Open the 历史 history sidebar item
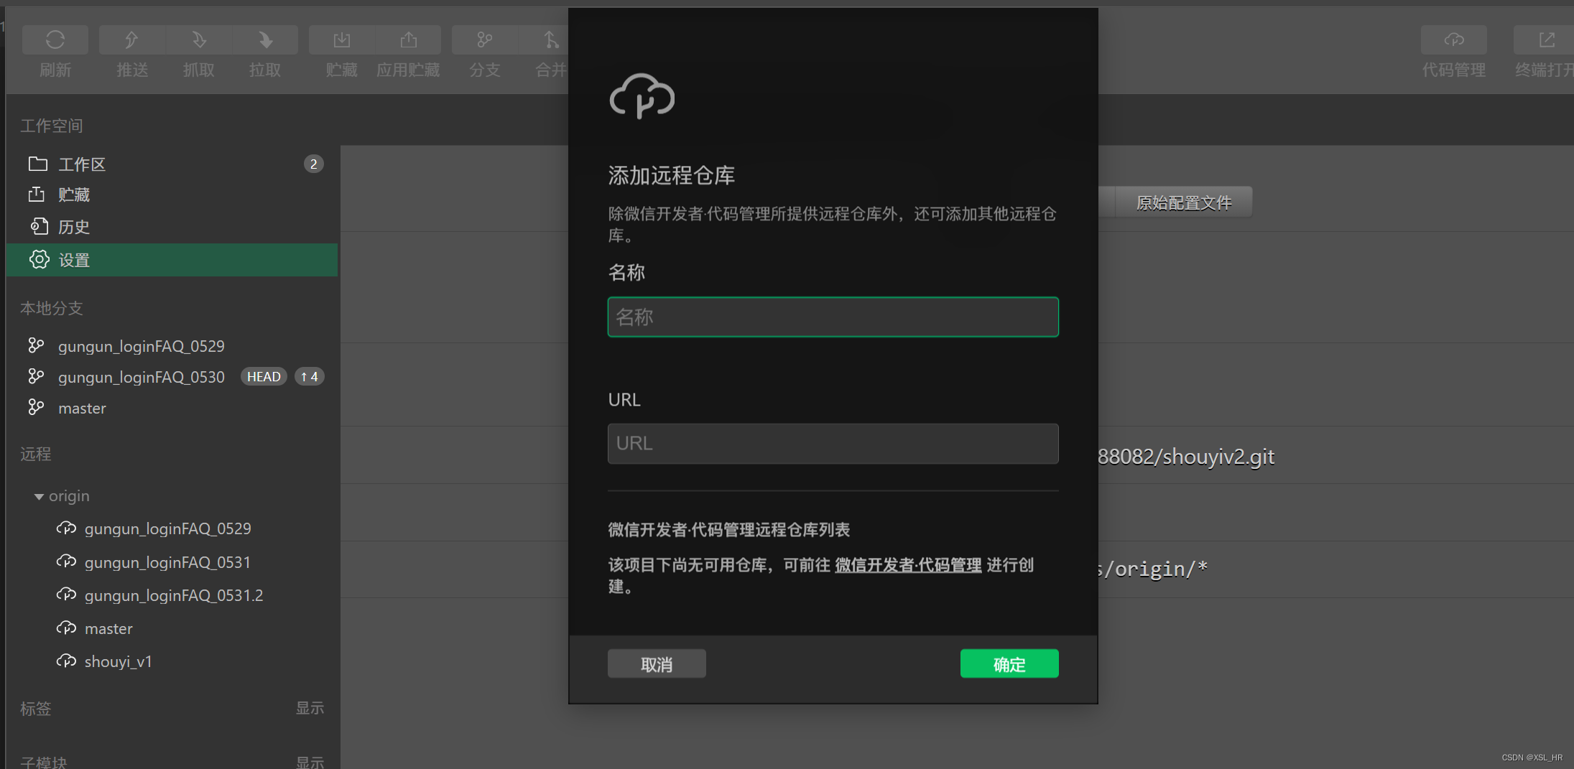Screen dimensions: 1574x769 pyautogui.click(x=172, y=227)
